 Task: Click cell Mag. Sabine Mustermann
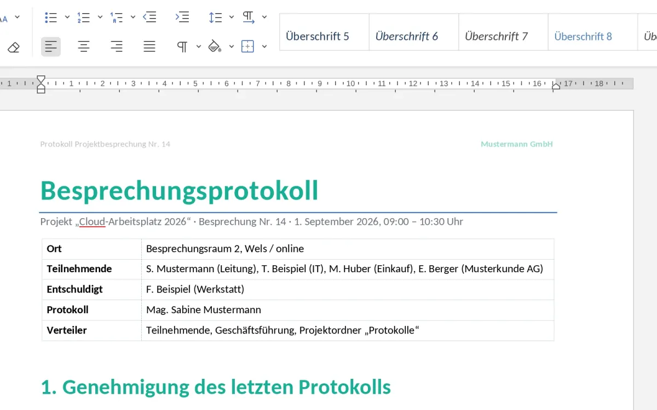pos(348,310)
